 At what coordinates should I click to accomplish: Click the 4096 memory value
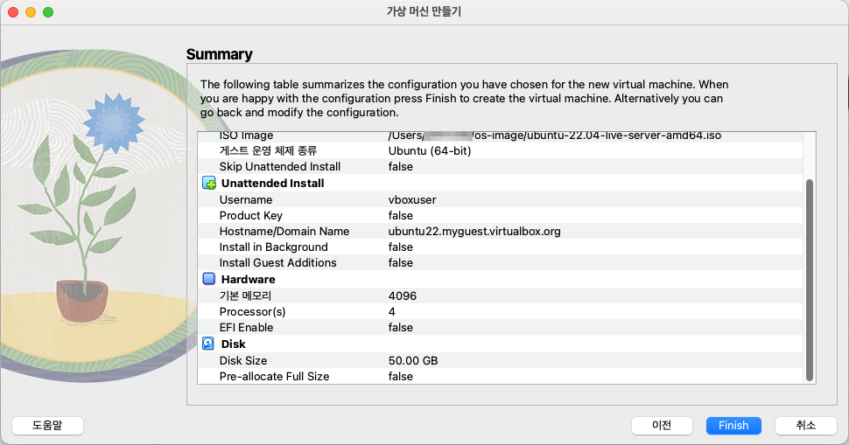point(403,296)
